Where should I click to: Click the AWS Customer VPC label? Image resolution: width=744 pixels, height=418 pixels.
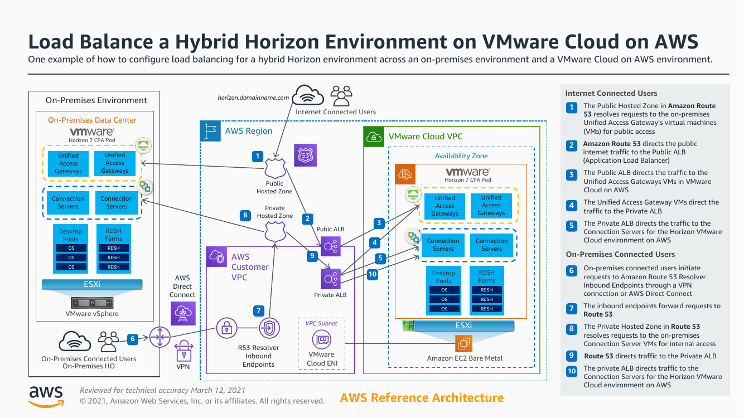coord(250,267)
